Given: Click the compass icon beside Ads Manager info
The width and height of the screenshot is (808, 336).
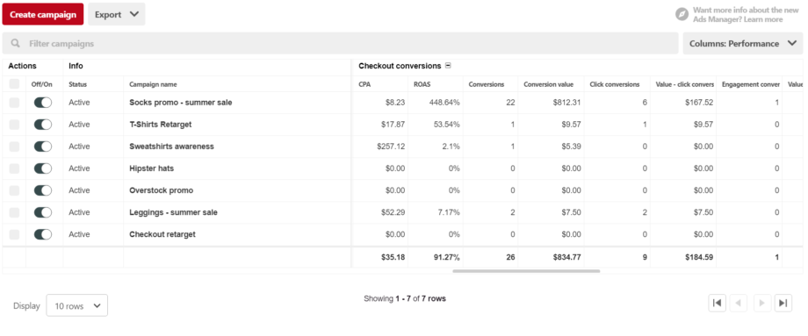Looking at the screenshot, I should point(682,14).
